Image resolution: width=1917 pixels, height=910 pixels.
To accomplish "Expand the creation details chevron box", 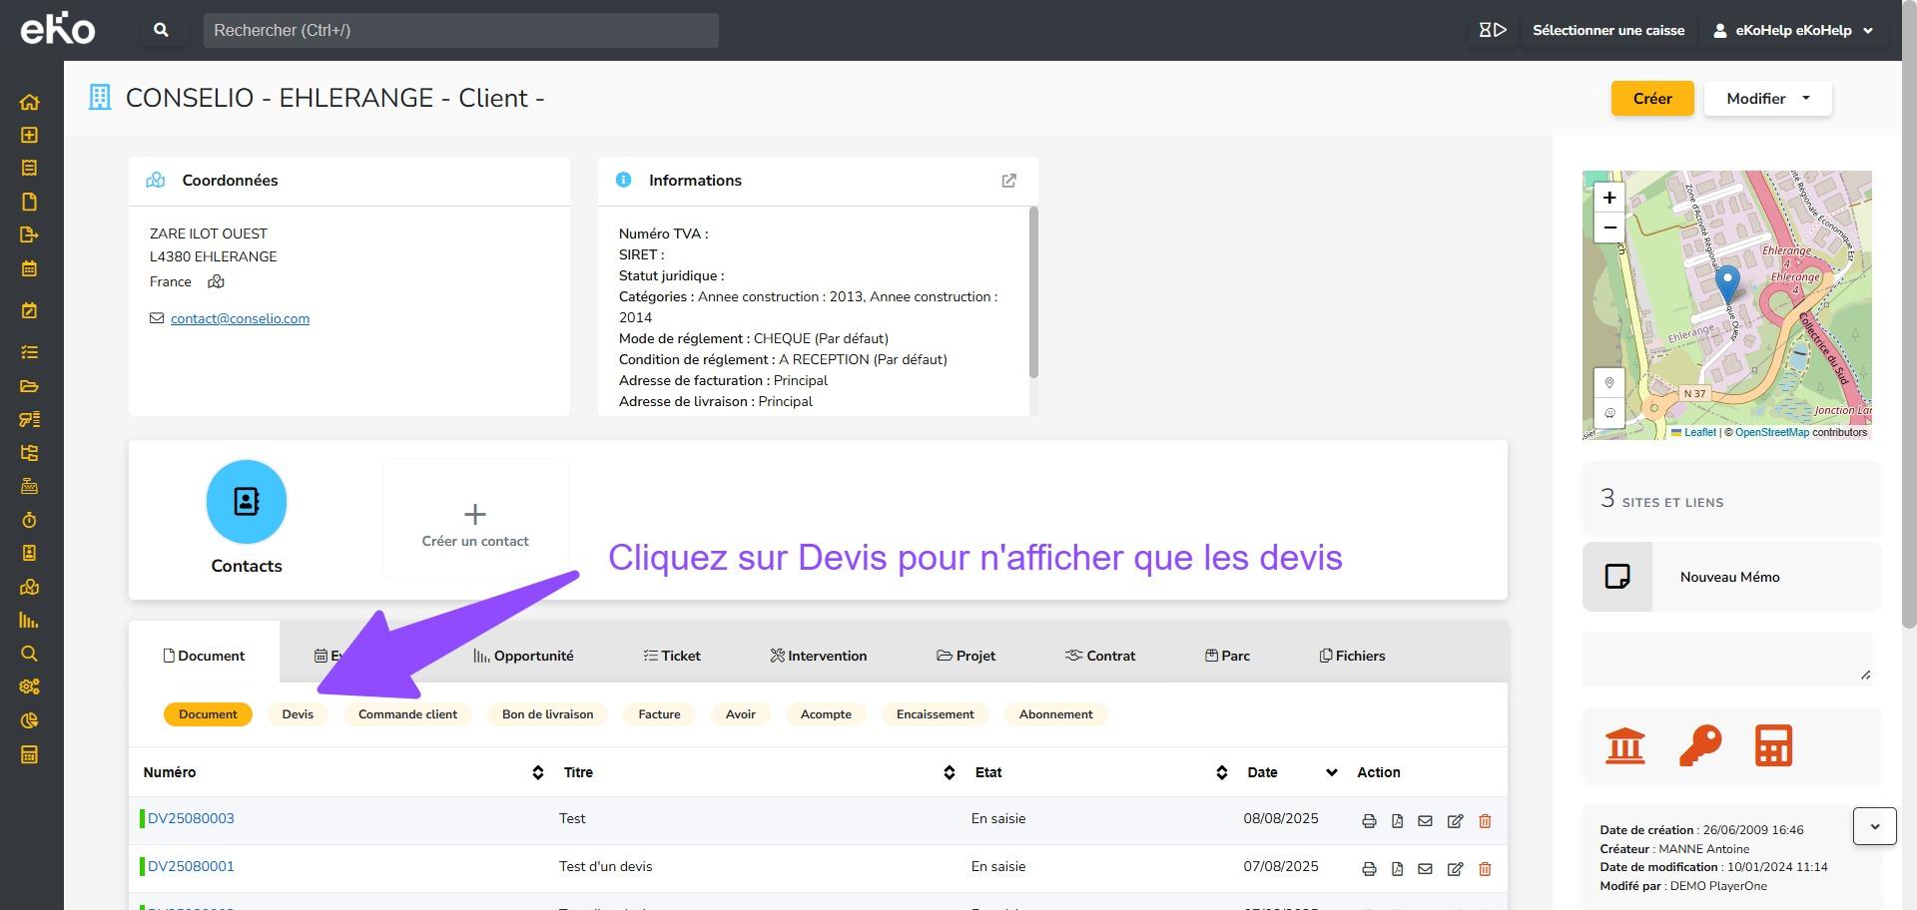I will point(1874,826).
